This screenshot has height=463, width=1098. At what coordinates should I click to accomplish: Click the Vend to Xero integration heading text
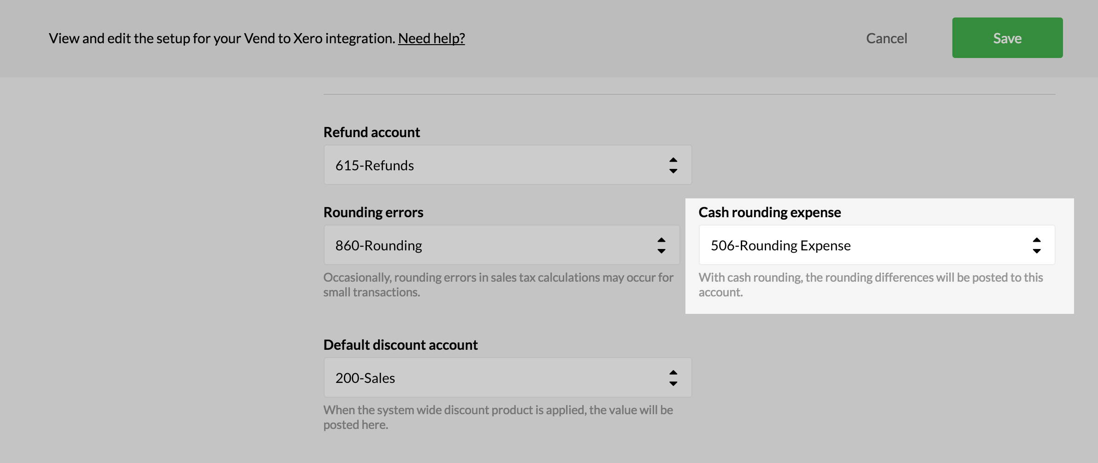click(222, 38)
